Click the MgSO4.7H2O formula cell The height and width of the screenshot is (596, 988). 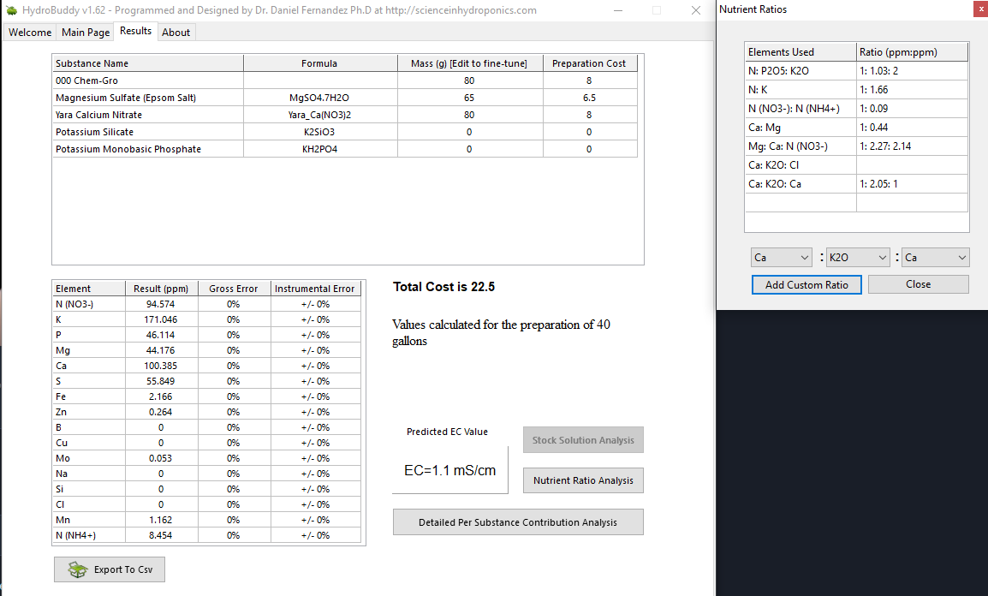[320, 98]
